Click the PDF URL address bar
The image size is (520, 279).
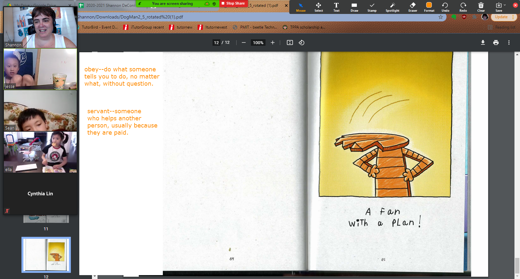click(x=257, y=17)
